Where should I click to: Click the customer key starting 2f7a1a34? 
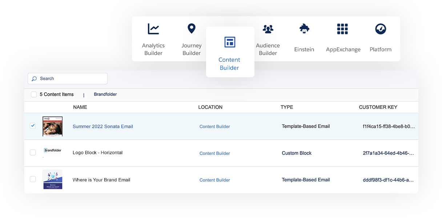pos(388,153)
